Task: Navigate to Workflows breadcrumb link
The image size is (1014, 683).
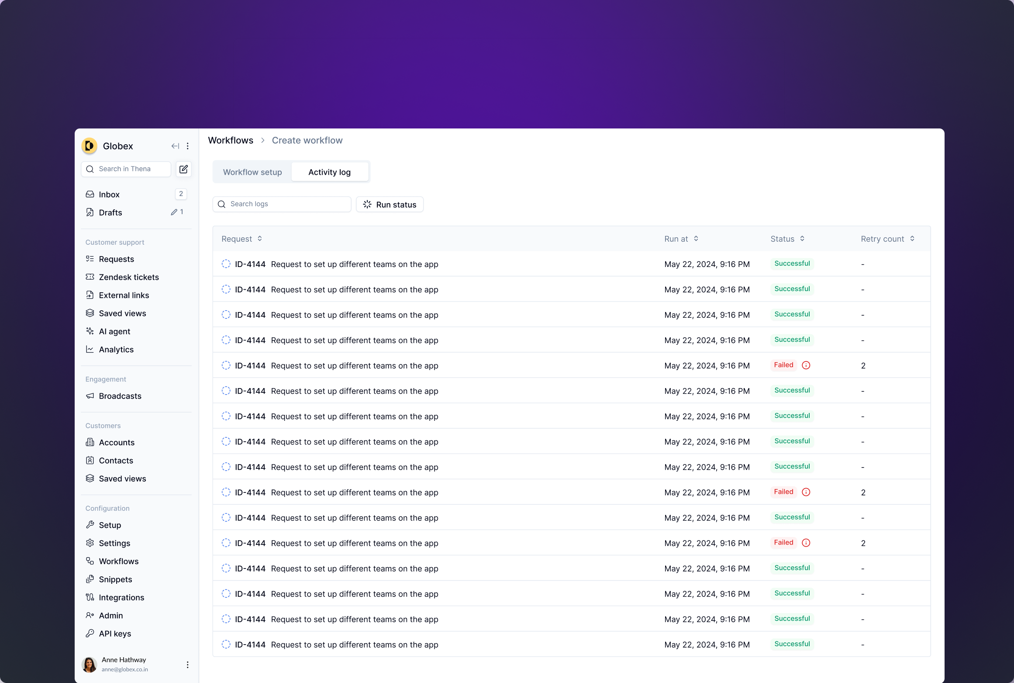Action: 231,140
